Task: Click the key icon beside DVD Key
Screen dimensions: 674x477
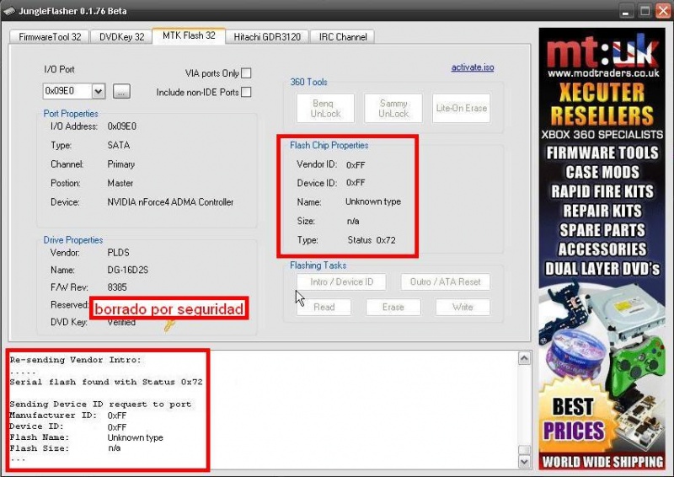Action: click(169, 325)
